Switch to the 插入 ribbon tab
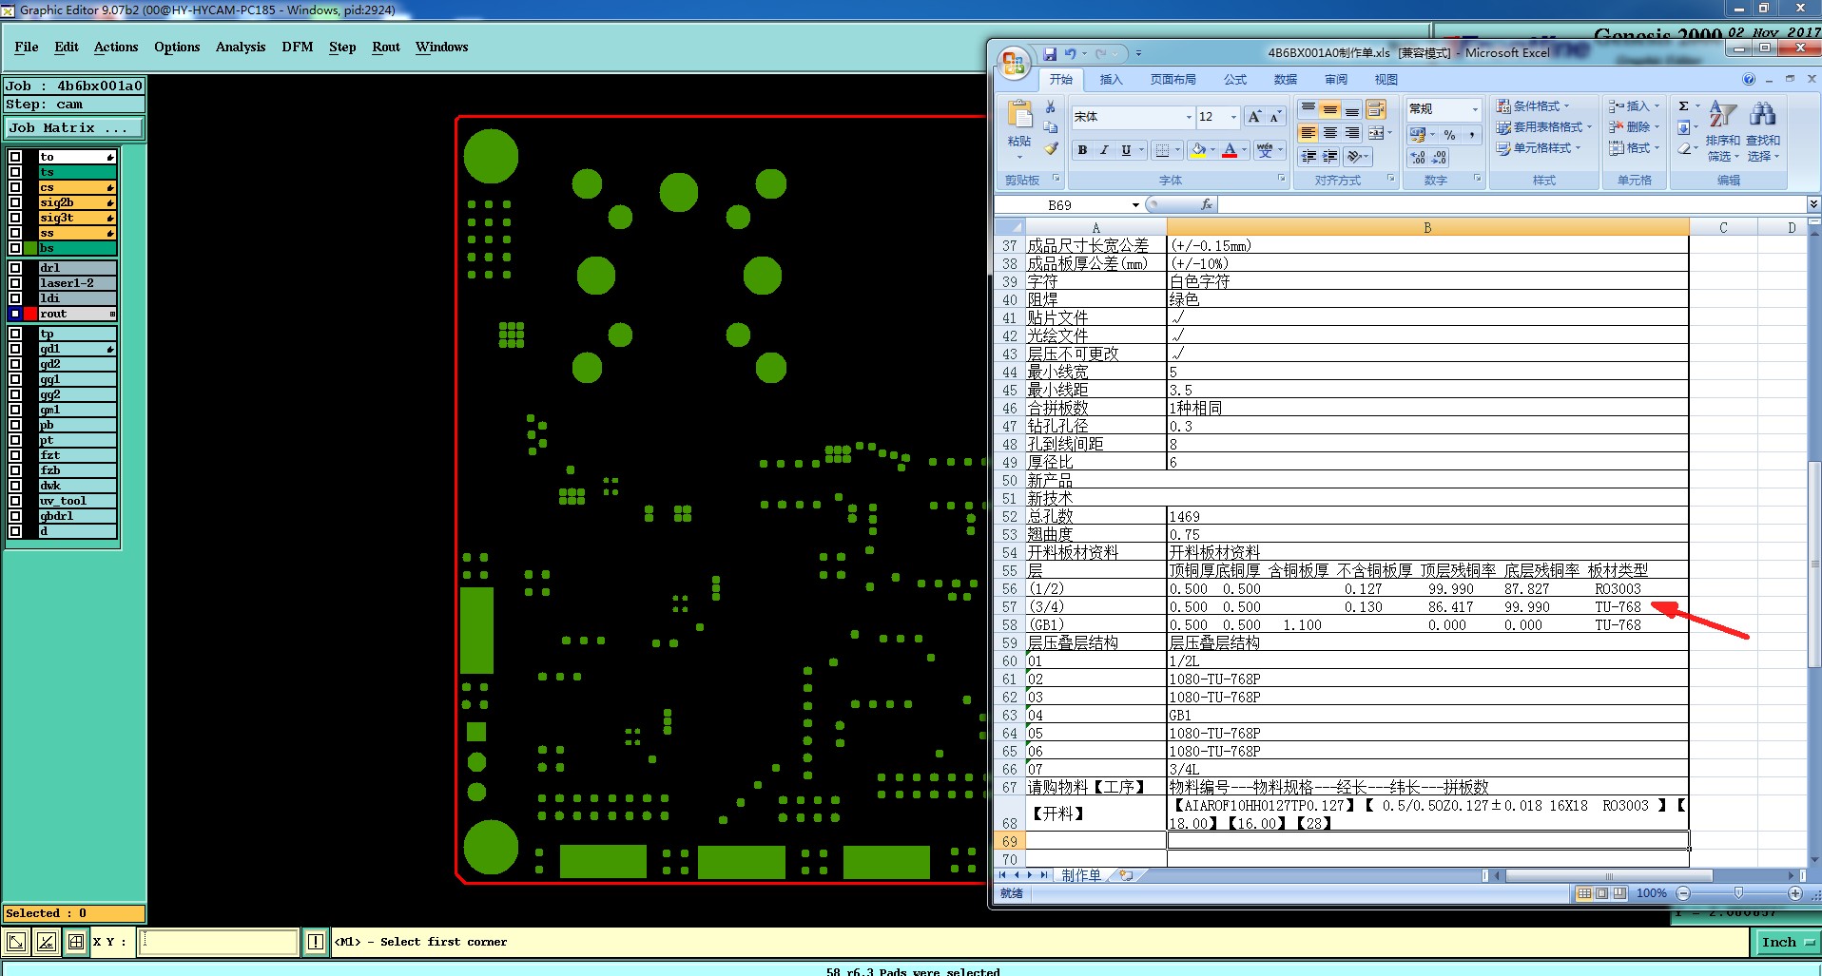The image size is (1822, 976). [x=1111, y=80]
